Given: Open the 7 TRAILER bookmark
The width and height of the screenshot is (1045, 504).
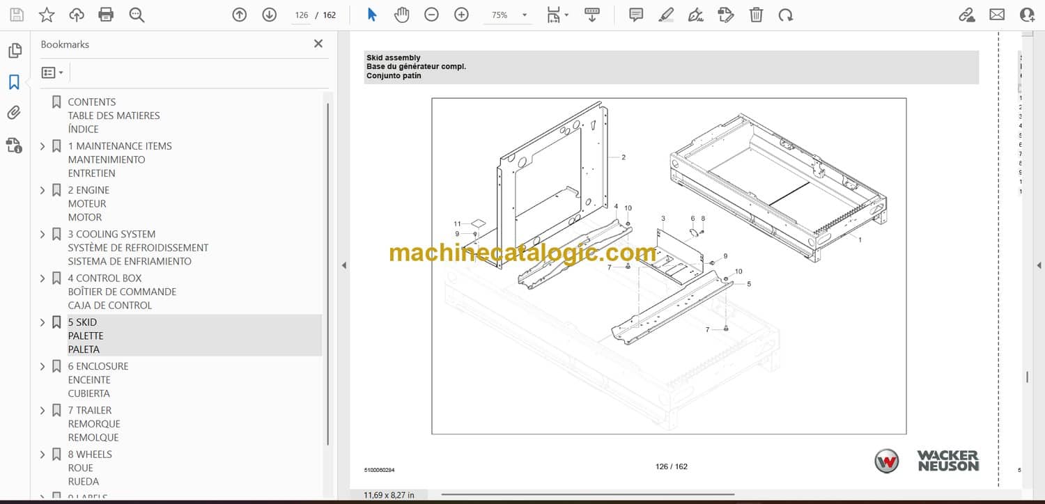Looking at the screenshot, I should pyautogui.click(x=94, y=424).
